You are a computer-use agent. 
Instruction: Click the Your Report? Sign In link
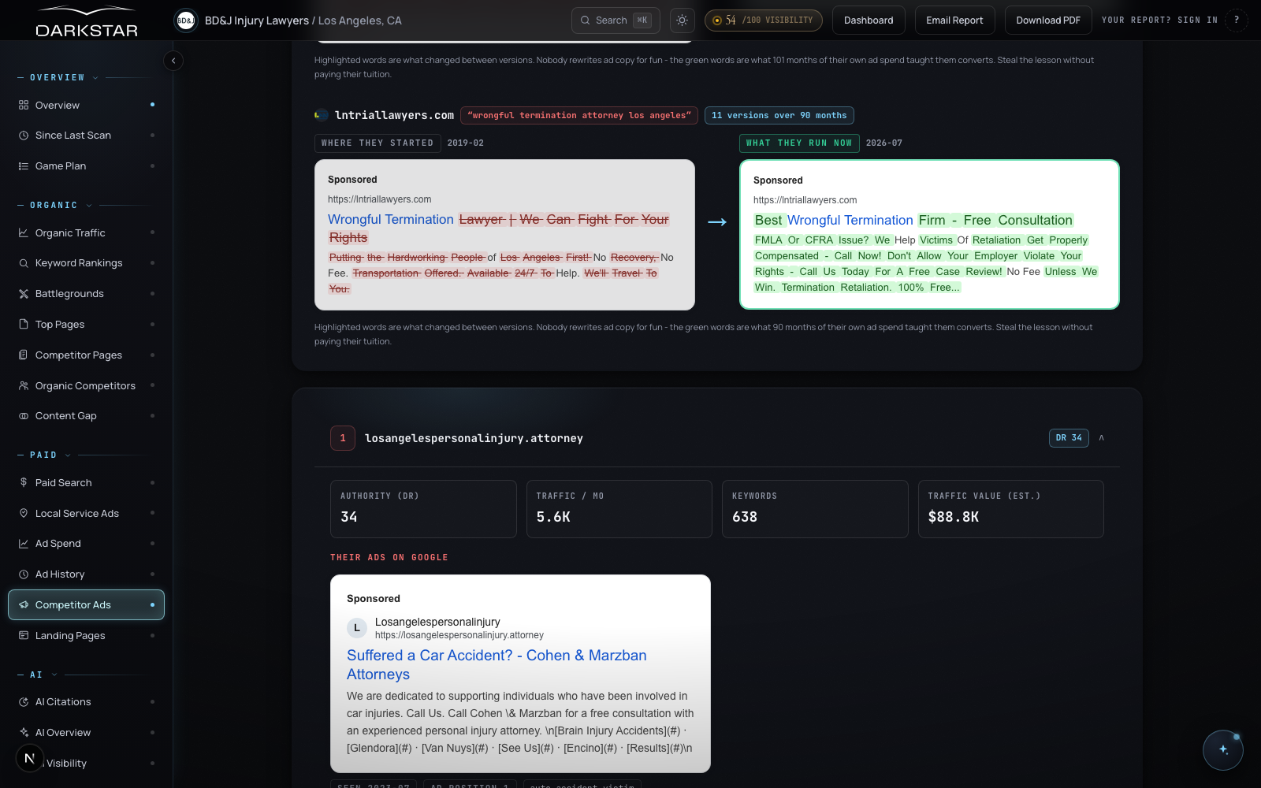(1159, 20)
